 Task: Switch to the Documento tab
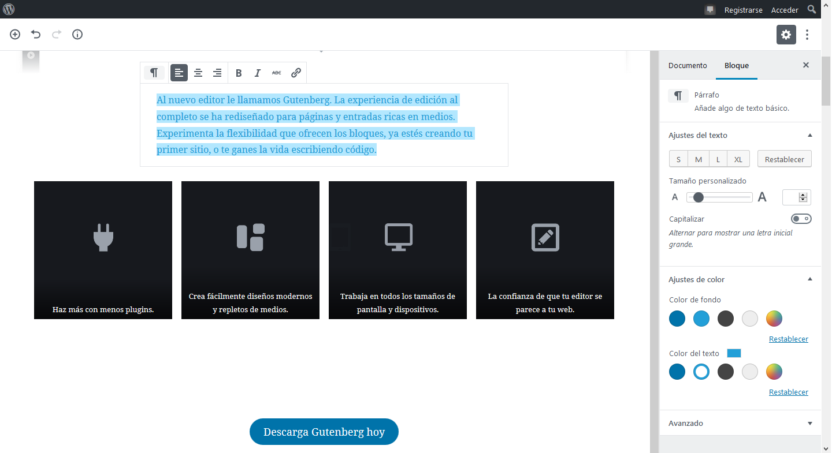688,65
